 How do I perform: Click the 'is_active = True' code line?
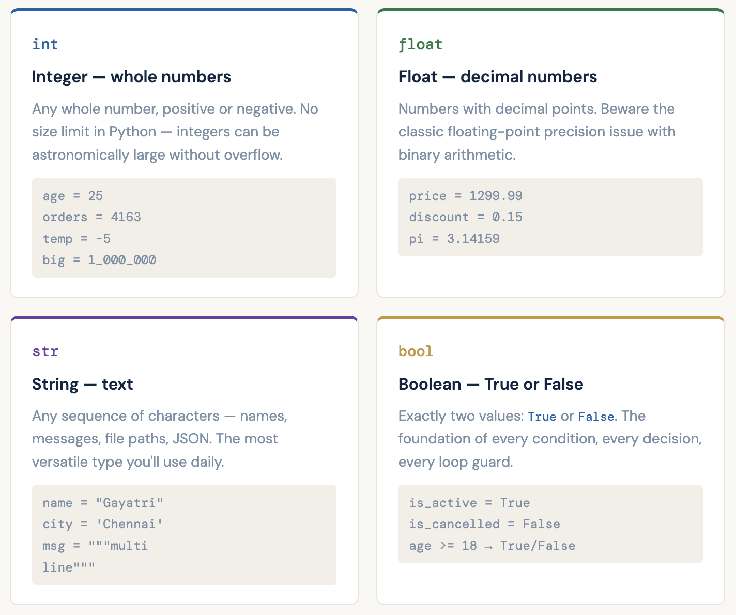point(469,503)
